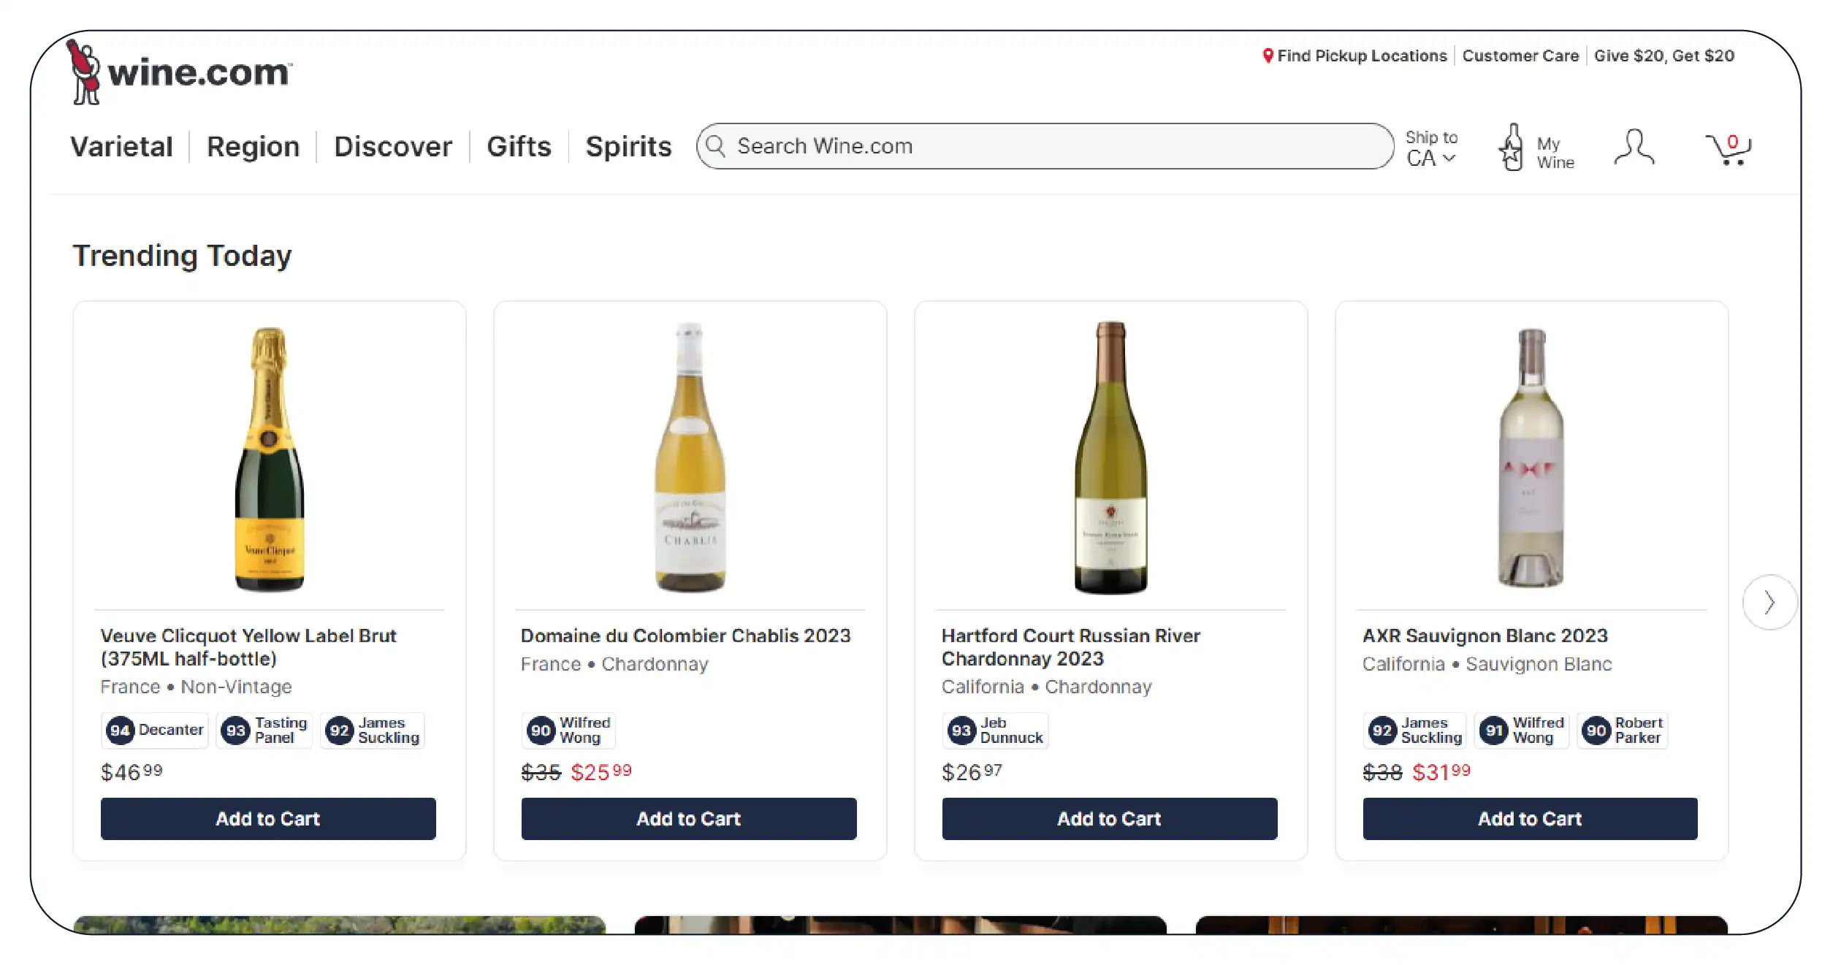
Task: Add Veuve Clicquot Yellow Label to cart
Action: 268,818
